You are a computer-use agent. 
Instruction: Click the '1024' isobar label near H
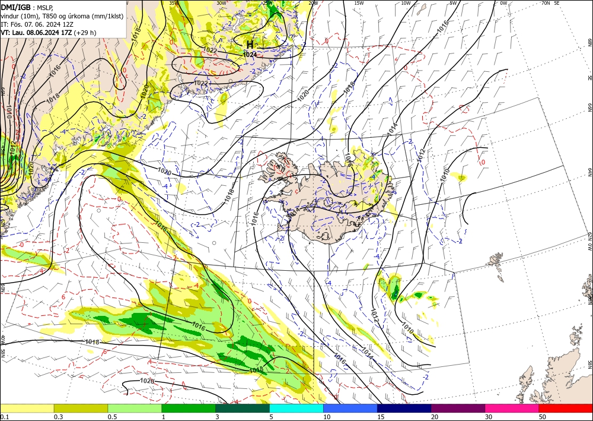tap(250, 55)
